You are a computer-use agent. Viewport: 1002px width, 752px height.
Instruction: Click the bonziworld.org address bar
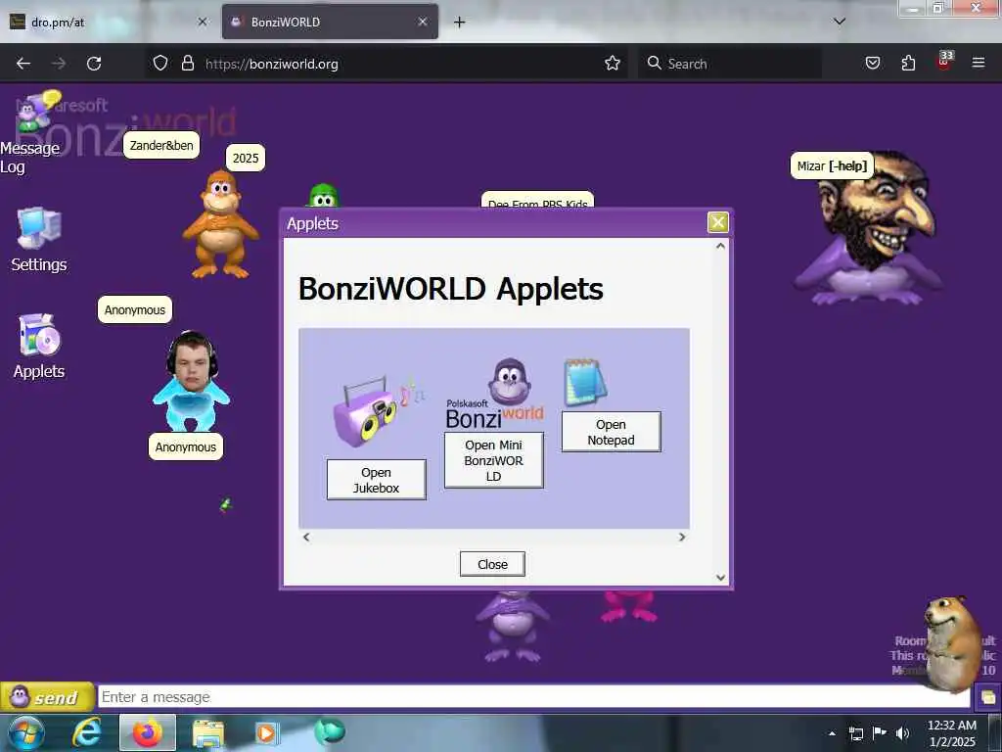pos(387,64)
